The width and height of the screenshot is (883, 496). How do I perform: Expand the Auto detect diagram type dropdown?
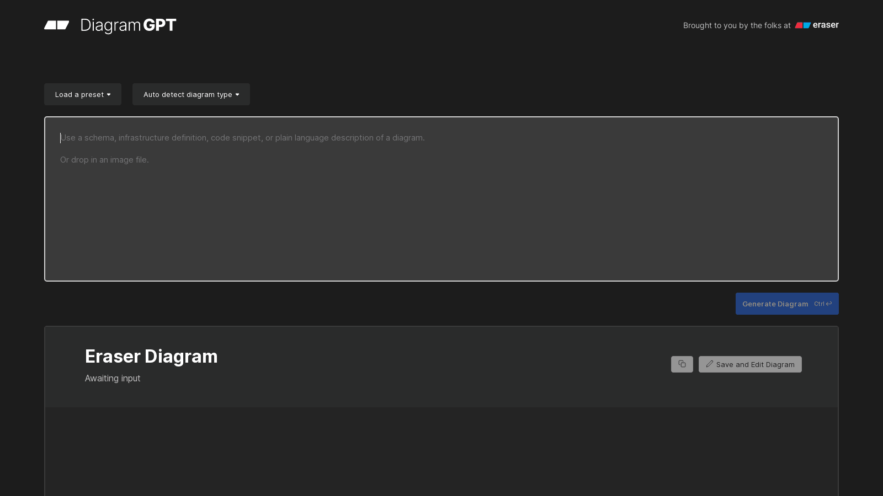(191, 94)
